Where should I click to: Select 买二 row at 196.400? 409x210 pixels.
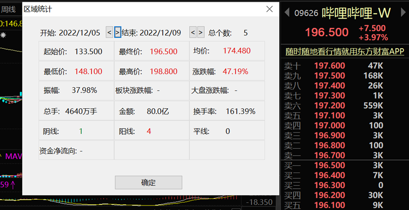(x=345, y=175)
